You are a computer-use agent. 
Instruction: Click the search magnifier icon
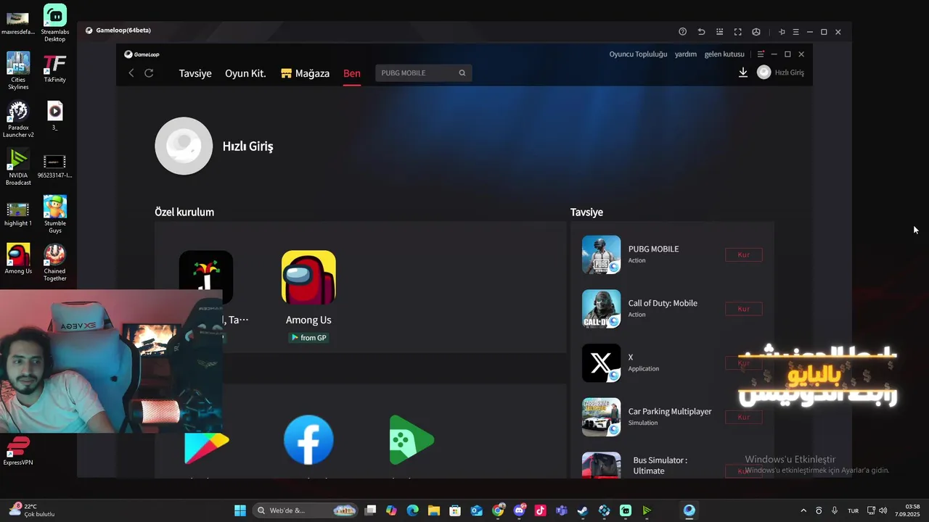pyautogui.click(x=462, y=72)
